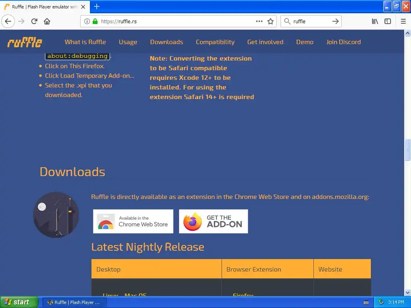
Task: Open What is Ruffle nav item
Action: click(85, 42)
